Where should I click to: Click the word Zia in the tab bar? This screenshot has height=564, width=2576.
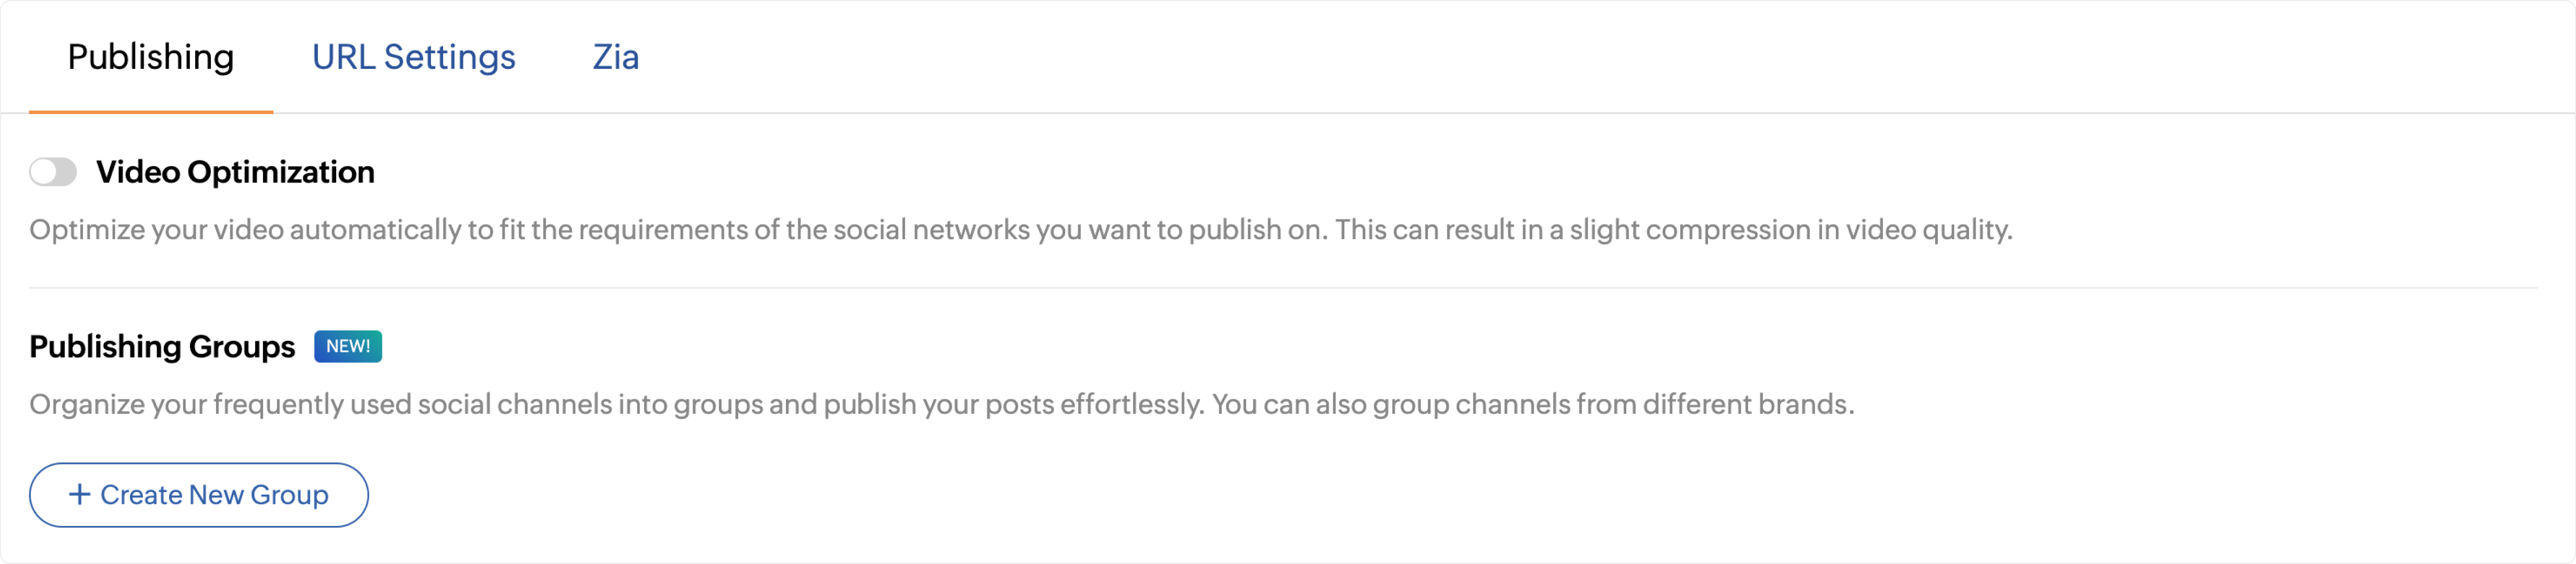[615, 57]
